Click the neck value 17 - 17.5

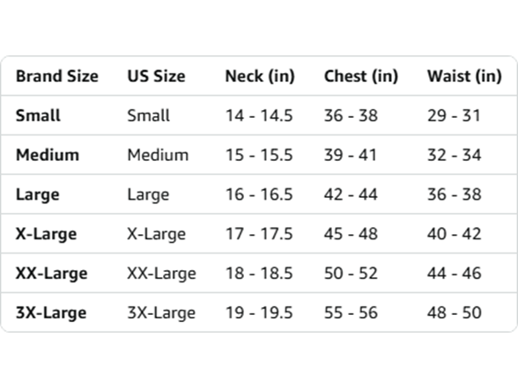click(x=259, y=234)
